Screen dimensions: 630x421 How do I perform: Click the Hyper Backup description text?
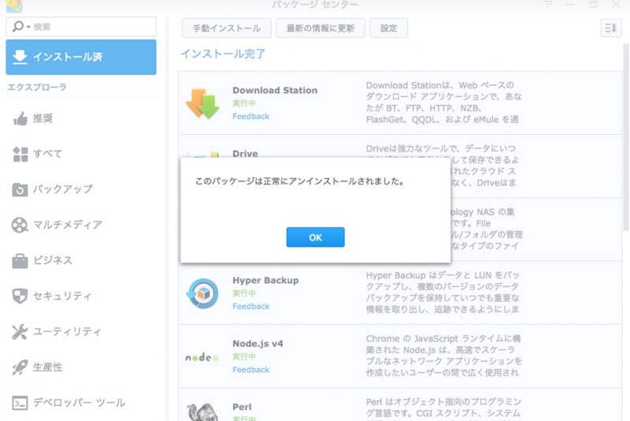click(443, 292)
